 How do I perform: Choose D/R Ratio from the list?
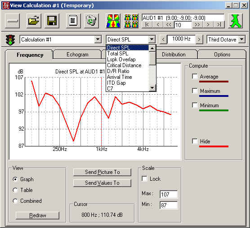(118, 71)
